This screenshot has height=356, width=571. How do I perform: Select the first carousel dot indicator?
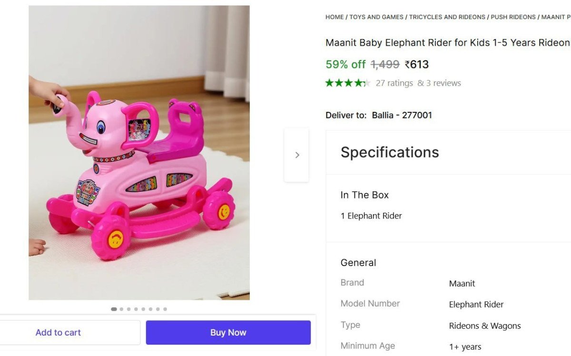pos(114,309)
